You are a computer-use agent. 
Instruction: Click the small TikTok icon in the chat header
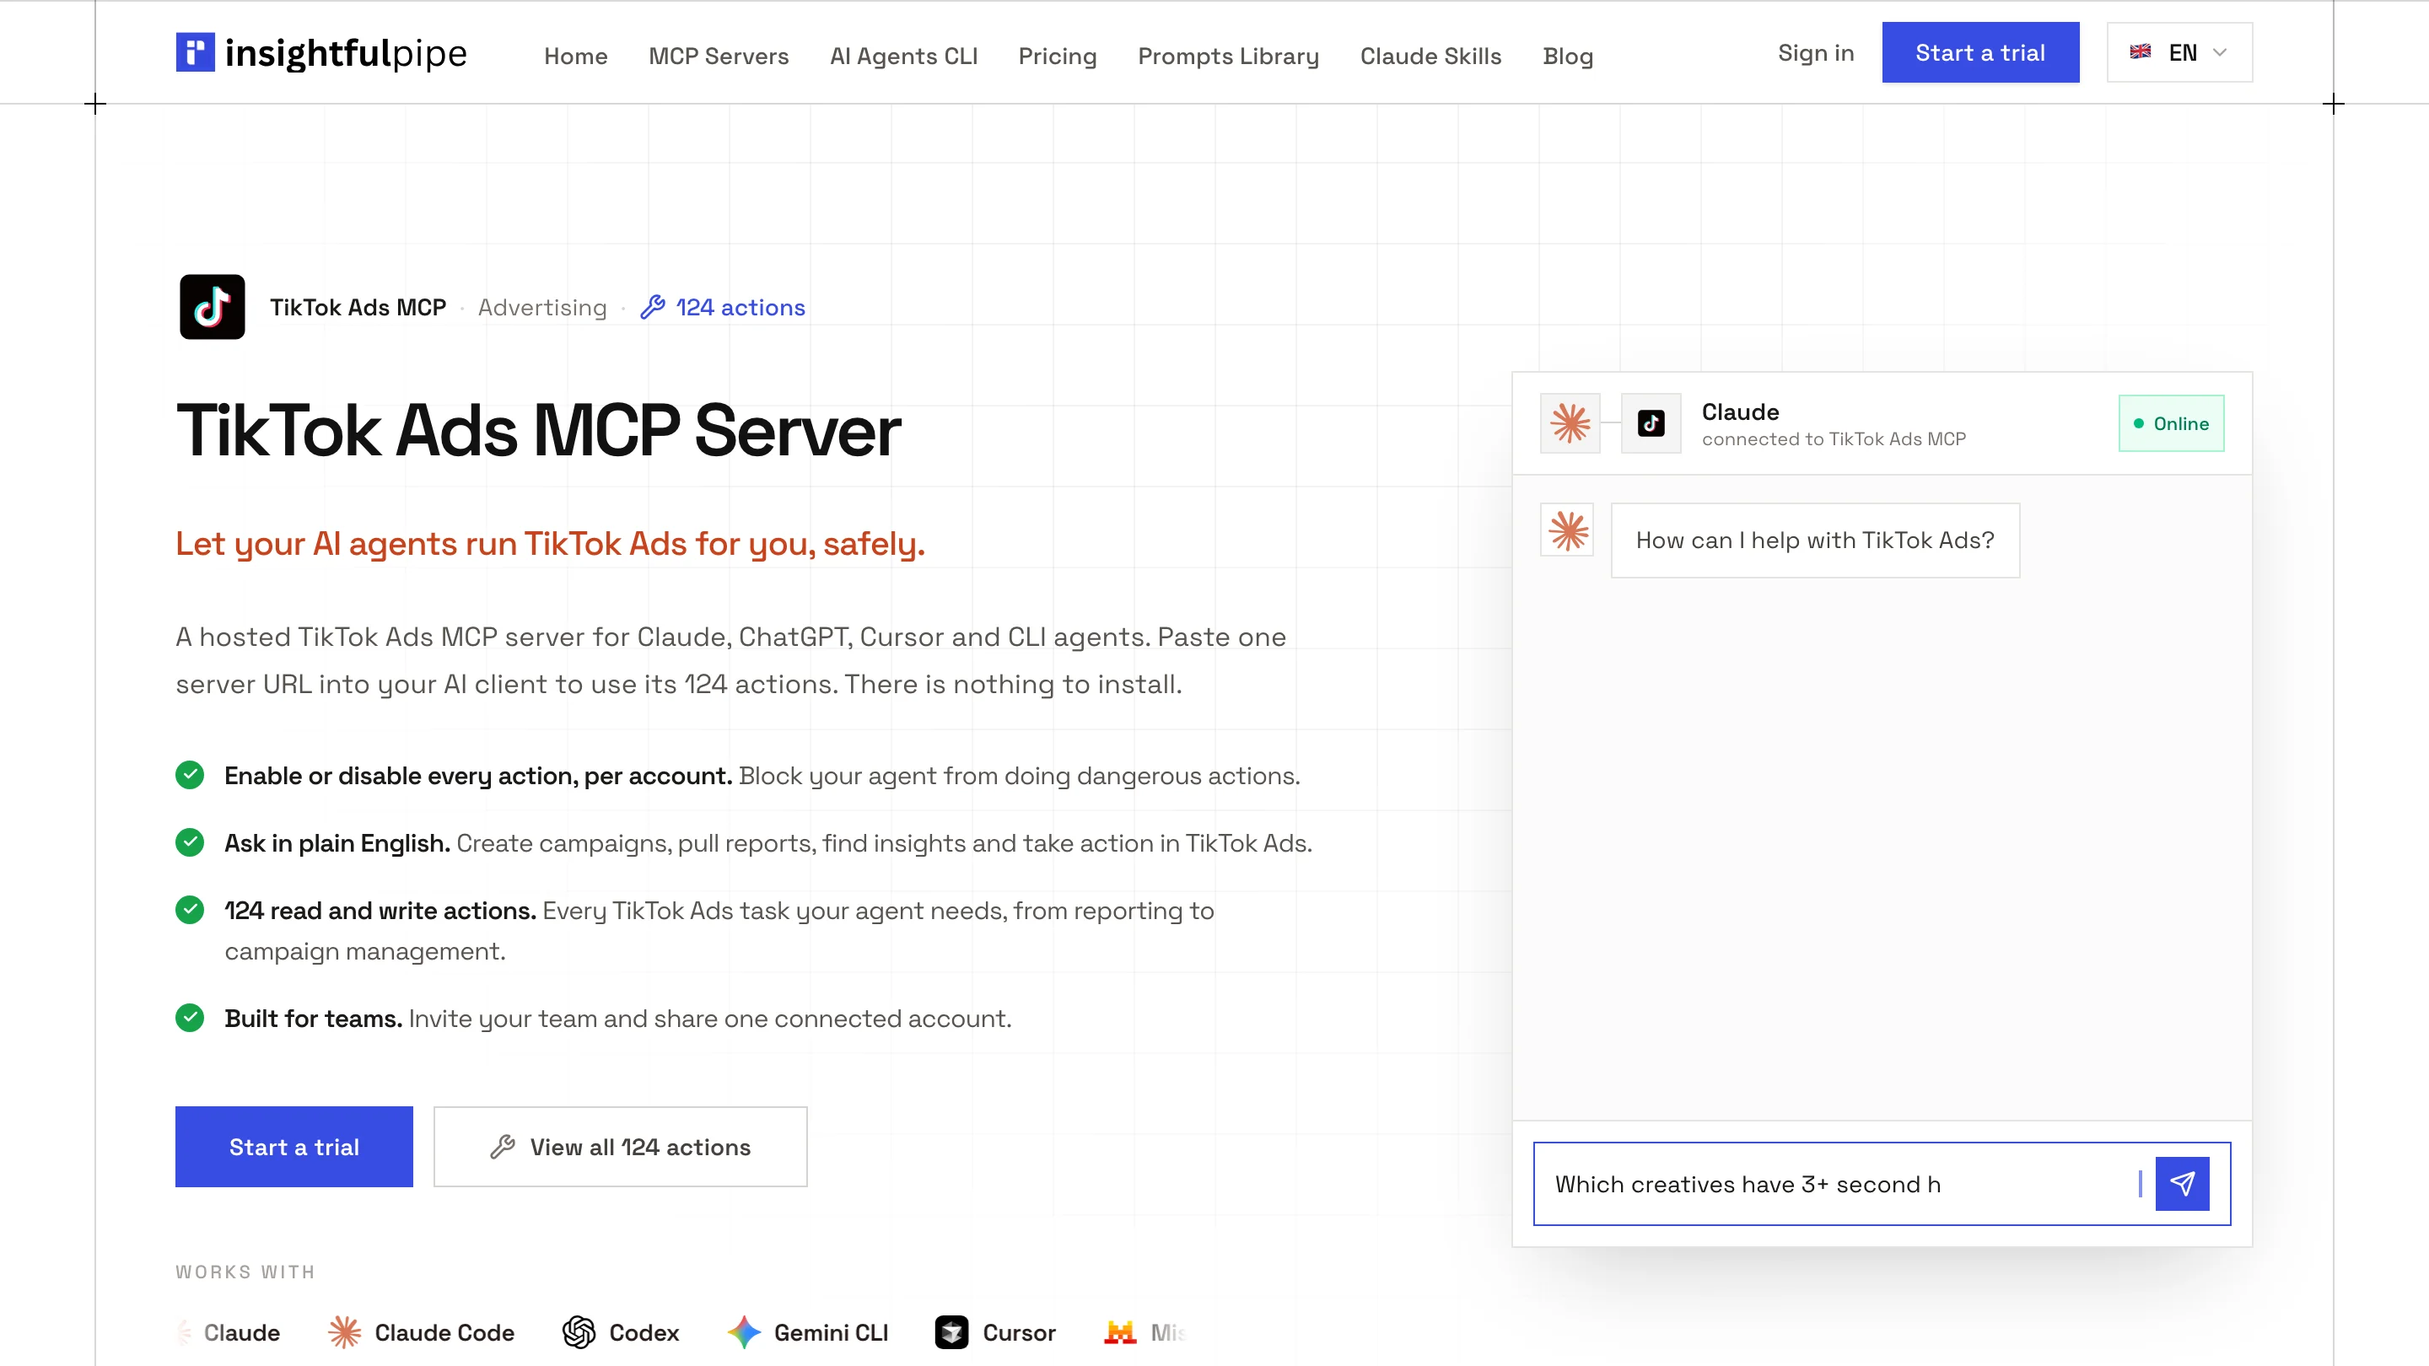coord(1651,423)
